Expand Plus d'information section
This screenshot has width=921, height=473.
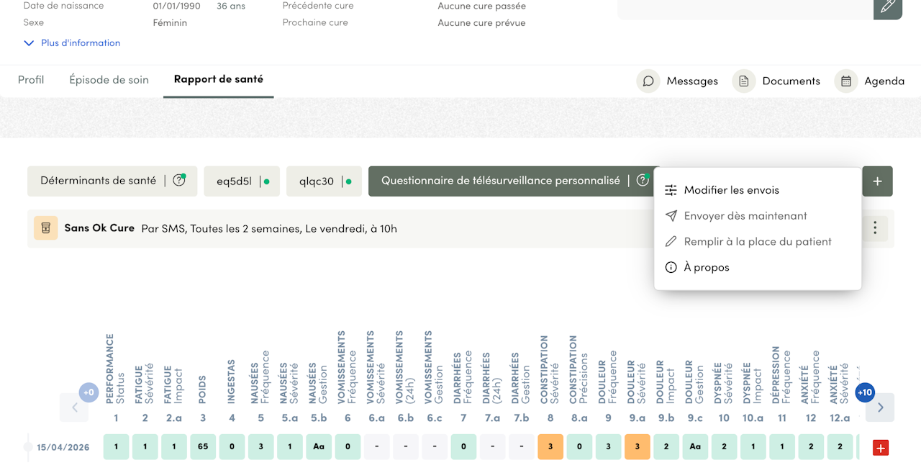(x=72, y=43)
